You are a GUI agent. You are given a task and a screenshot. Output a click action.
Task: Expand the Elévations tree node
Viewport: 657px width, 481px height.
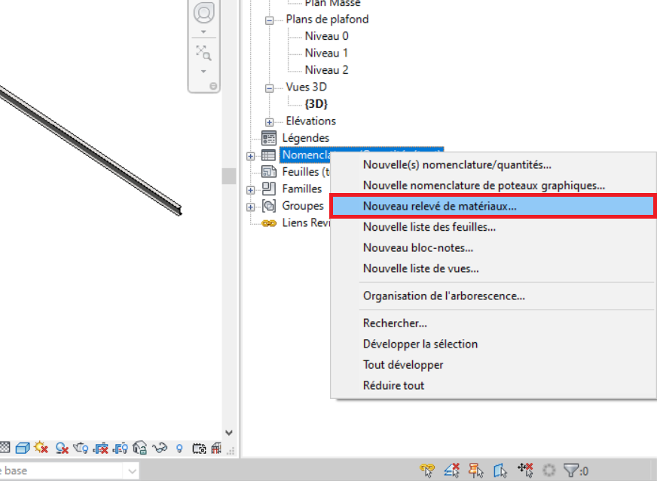269,121
